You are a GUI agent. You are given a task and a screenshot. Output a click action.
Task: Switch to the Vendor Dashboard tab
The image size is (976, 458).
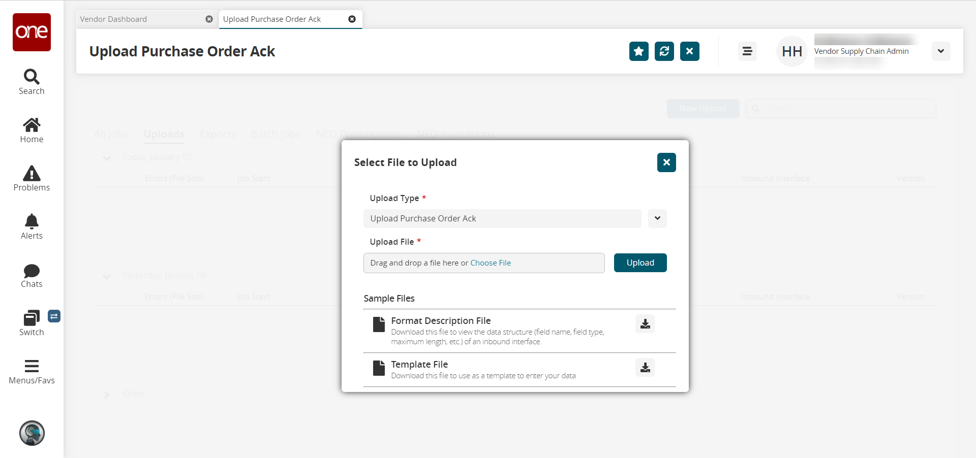pos(113,19)
